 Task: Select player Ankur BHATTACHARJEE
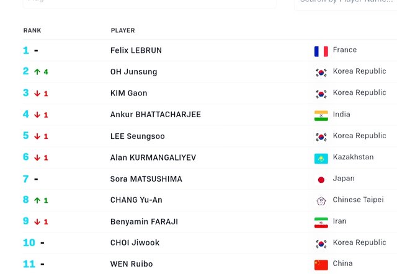(155, 115)
